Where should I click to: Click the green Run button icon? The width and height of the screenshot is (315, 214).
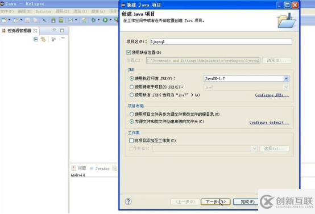coord(105,20)
